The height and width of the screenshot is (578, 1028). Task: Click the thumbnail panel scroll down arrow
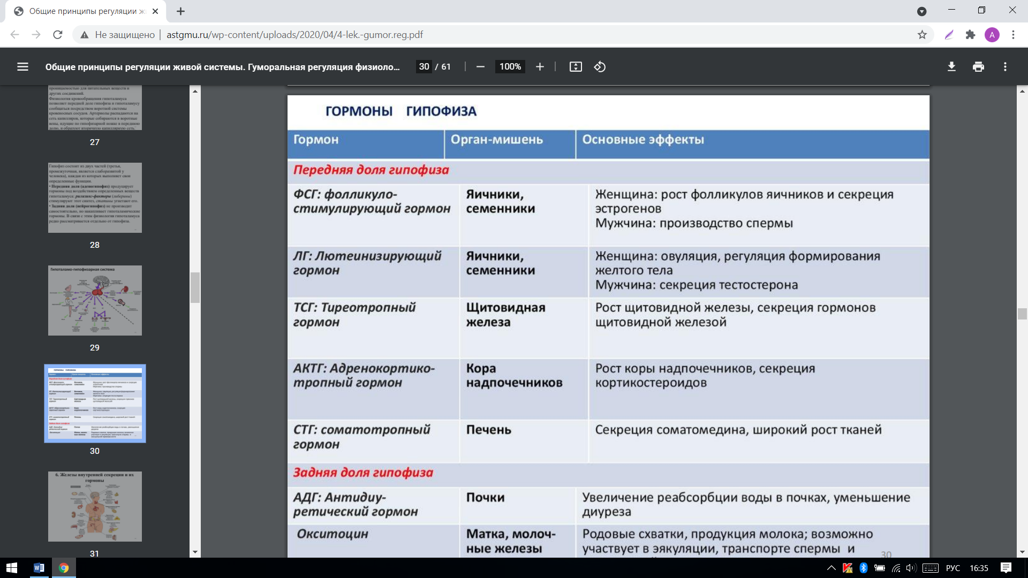[x=195, y=552]
